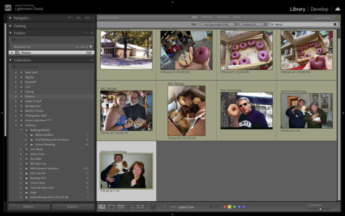This screenshot has width=345, height=216.
Task: Collapse the Solutions collection set
Action: [16, 125]
